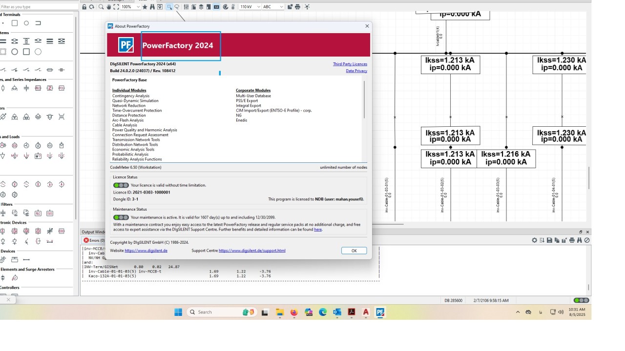Click the lock/freeze mode icon in toolbar
Image resolution: width=625 pixels, height=351 pixels.
coord(84,7)
